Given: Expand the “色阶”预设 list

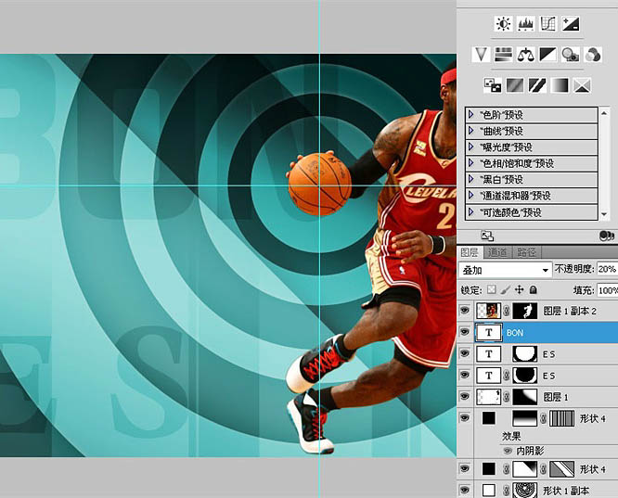Looking at the screenshot, I should tap(471, 115).
